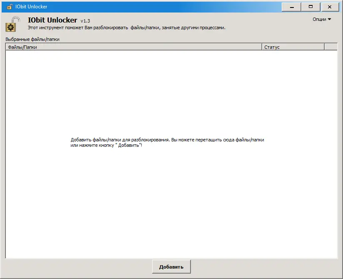Open the Опции dropdown menu

(322, 19)
